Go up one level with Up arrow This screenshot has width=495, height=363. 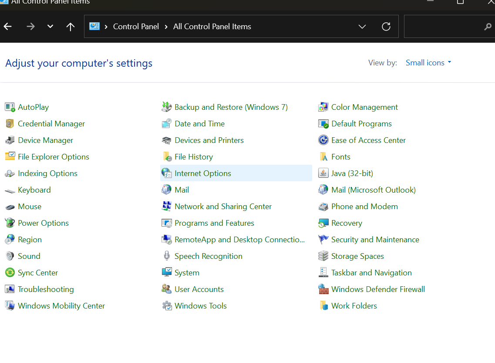point(71,27)
